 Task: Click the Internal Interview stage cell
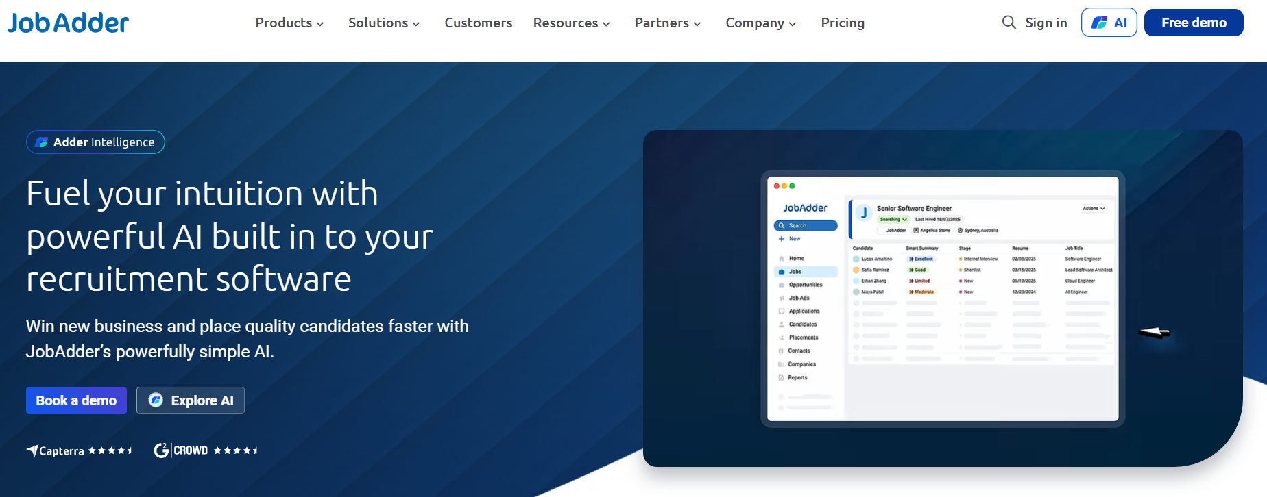point(978,259)
